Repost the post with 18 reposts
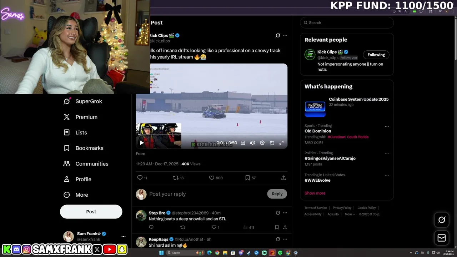This screenshot has height=257, width=457. coord(178,178)
